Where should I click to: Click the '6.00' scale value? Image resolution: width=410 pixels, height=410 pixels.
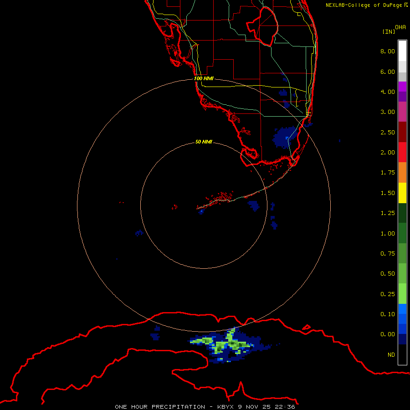click(x=388, y=72)
